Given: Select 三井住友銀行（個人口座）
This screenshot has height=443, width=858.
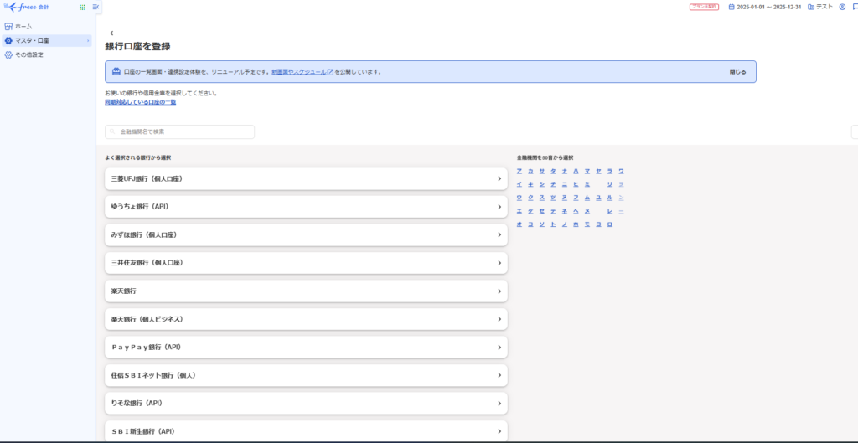Looking at the screenshot, I should click(306, 263).
